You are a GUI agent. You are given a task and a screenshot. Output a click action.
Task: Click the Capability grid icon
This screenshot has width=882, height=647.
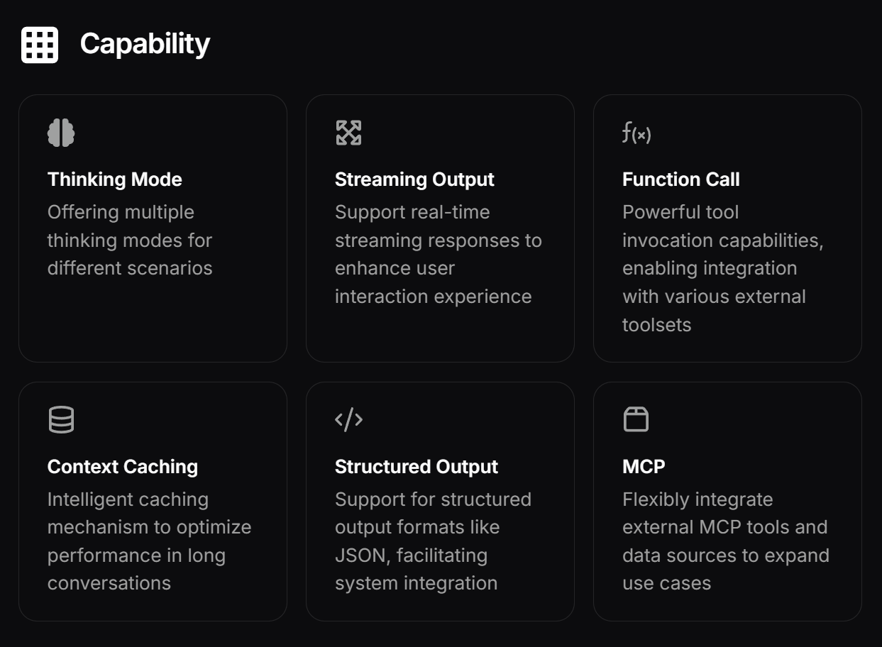tap(40, 45)
